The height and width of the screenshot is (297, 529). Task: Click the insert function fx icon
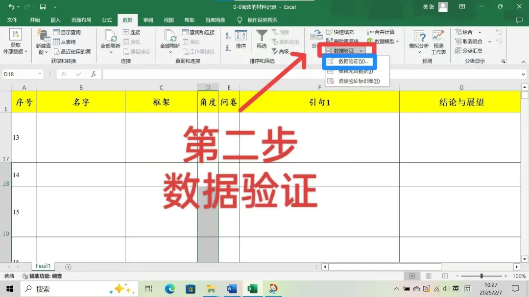pyautogui.click(x=94, y=74)
